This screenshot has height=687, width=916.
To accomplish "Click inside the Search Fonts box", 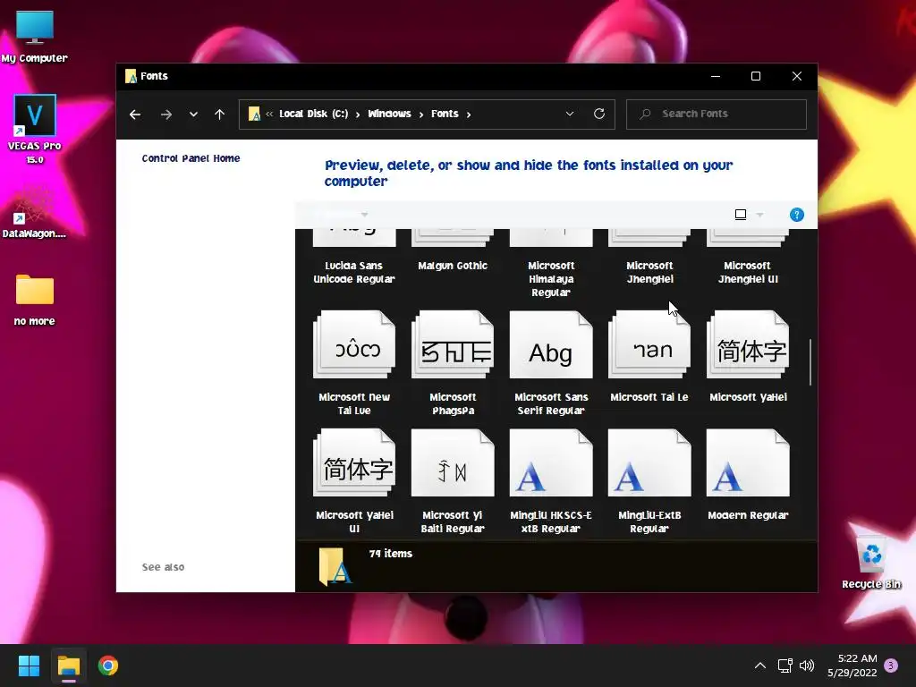I will [x=717, y=114].
